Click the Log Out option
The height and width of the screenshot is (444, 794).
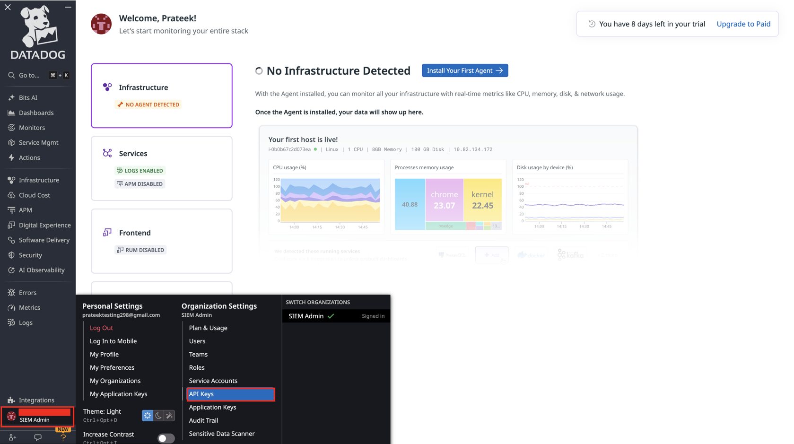(101, 328)
